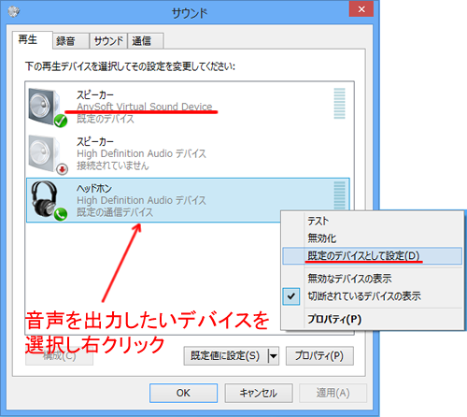Click the headphones device icon
This screenshot has width=467, height=417.
coord(45,199)
